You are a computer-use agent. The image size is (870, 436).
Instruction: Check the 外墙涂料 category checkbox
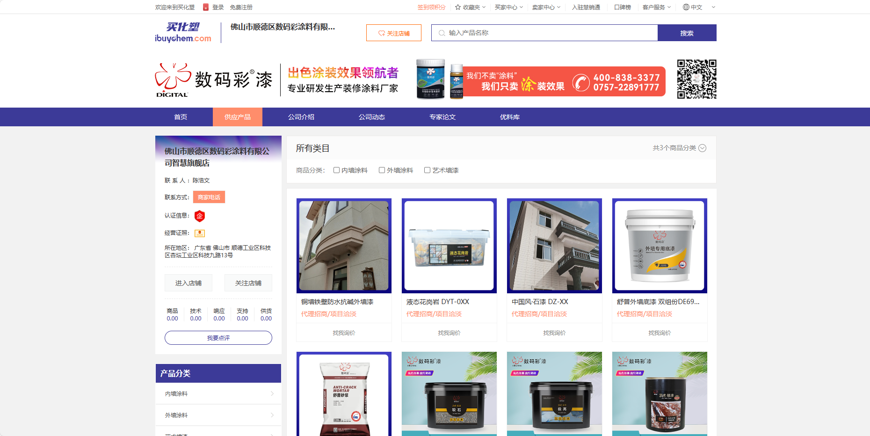tap(382, 170)
